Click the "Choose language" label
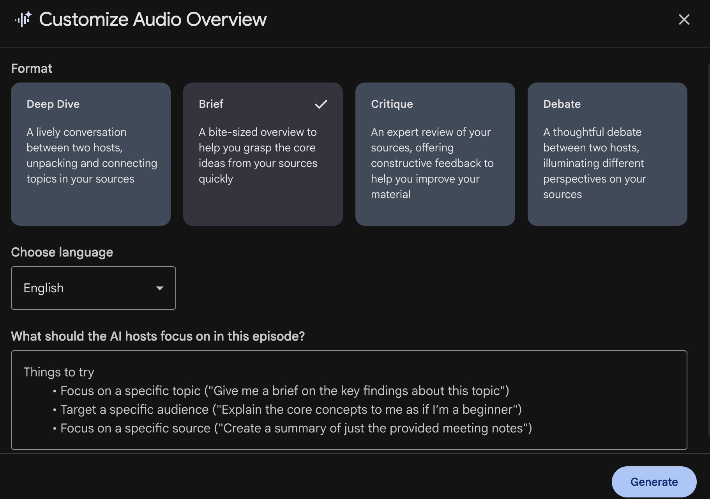Image resolution: width=710 pixels, height=499 pixels. point(62,252)
